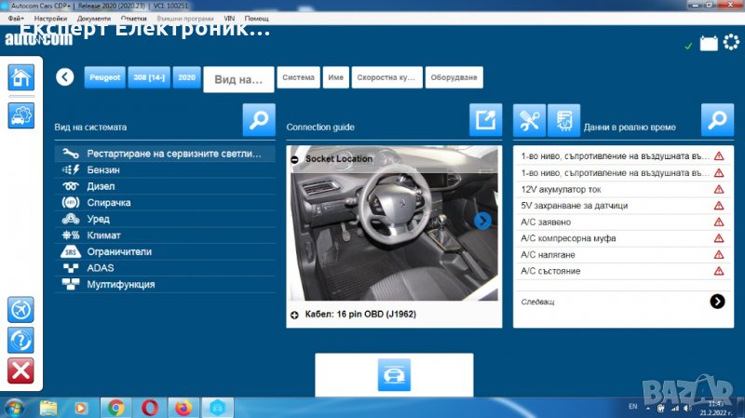Click warning triangle beside 12V акумулатор ток
The image size is (745, 418).
pyautogui.click(x=719, y=190)
